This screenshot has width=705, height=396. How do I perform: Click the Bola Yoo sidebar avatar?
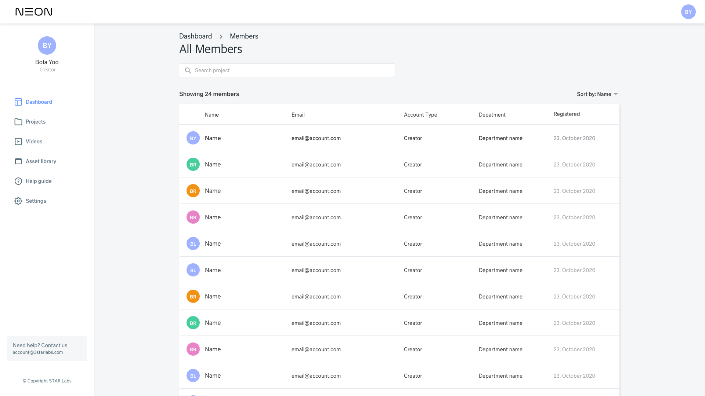click(47, 45)
